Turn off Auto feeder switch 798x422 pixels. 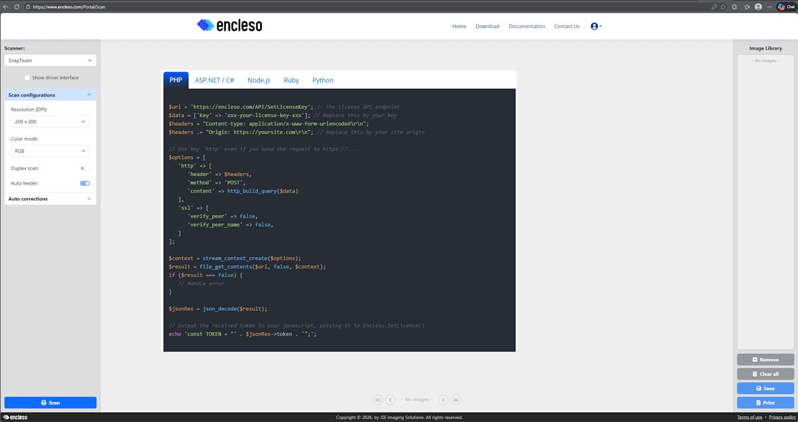tap(84, 184)
